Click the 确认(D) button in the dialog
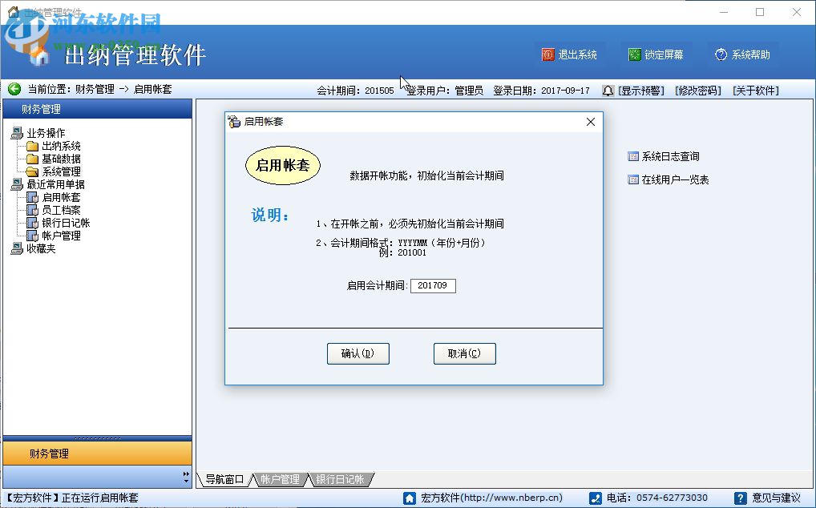The height and width of the screenshot is (508, 816). (x=358, y=353)
